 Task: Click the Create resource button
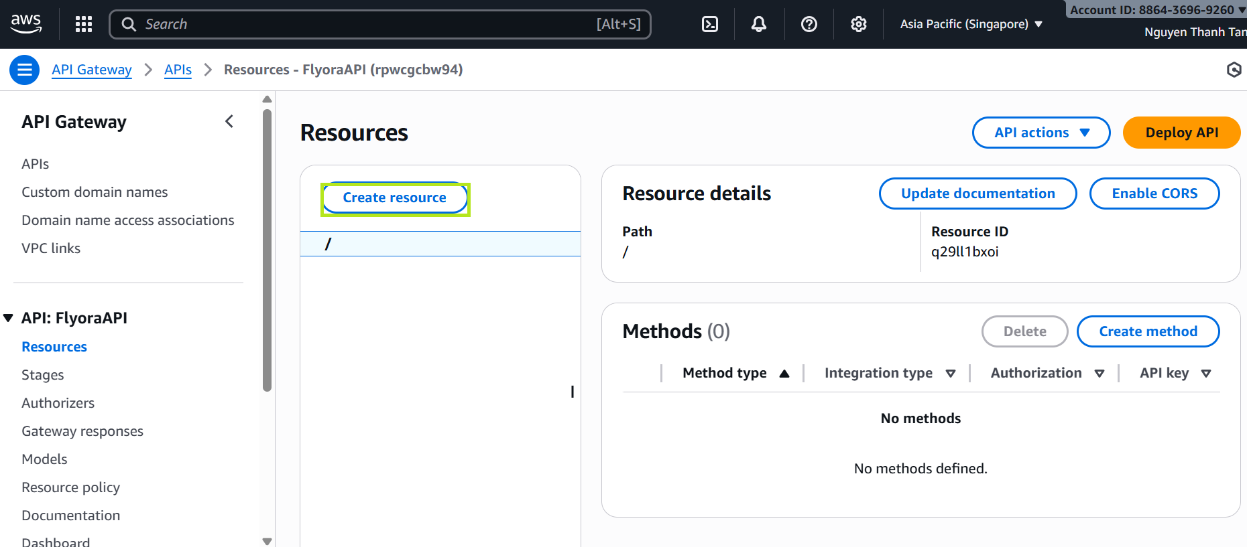click(x=394, y=198)
